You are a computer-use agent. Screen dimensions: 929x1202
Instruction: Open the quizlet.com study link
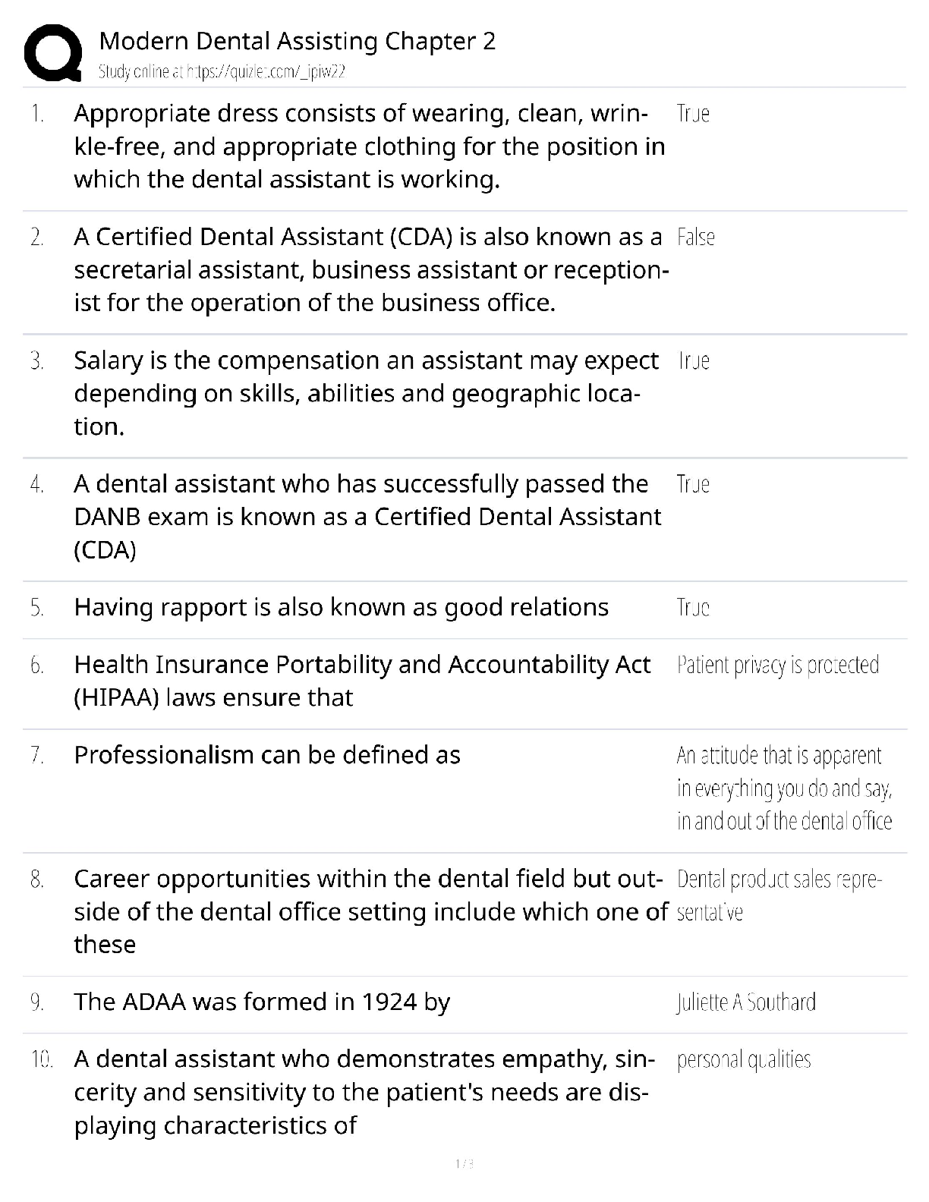[222, 72]
